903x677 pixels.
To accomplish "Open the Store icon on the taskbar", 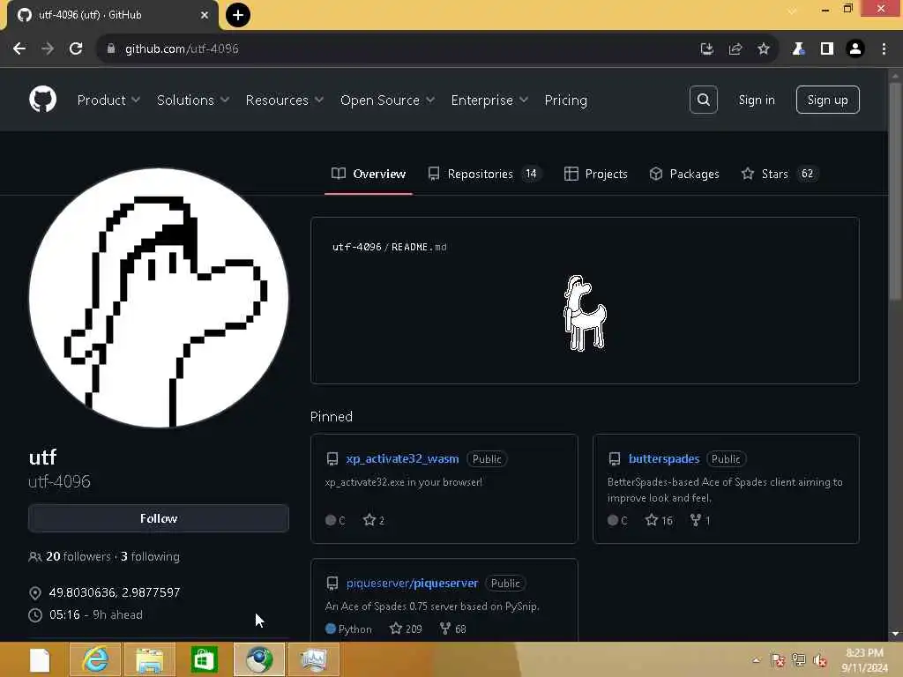I will tap(205, 659).
